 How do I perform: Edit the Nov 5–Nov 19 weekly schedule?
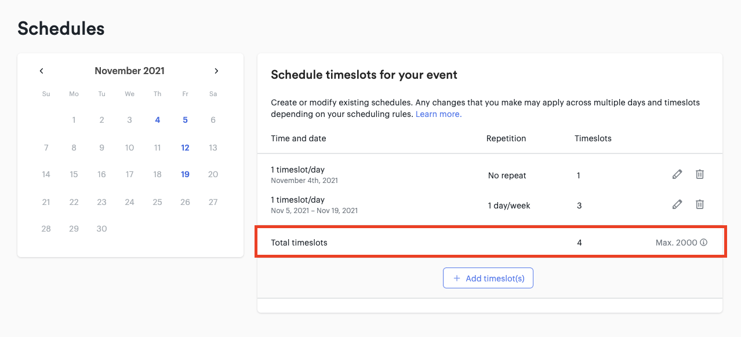(677, 204)
